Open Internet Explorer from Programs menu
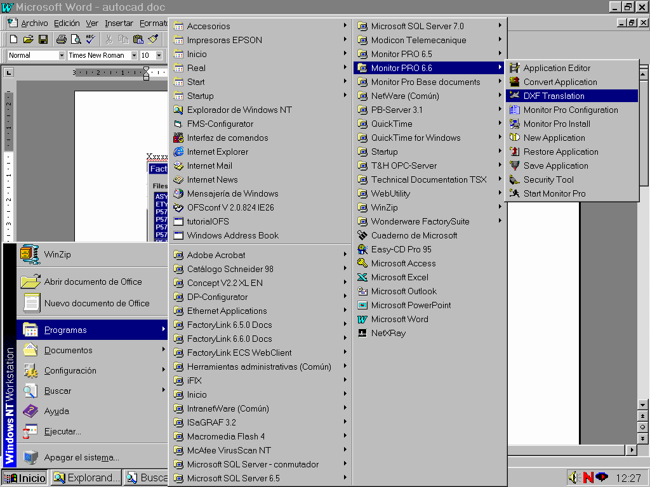 tap(260, 152)
